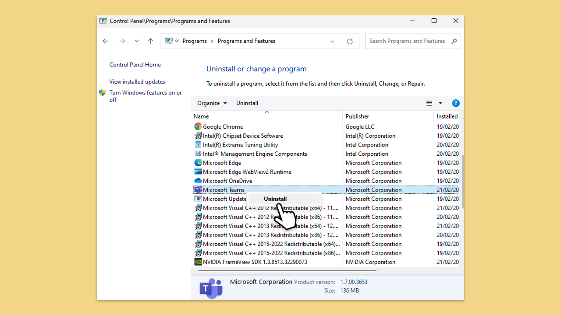Sort by the Installed column header
The height and width of the screenshot is (315, 561).
(447, 116)
